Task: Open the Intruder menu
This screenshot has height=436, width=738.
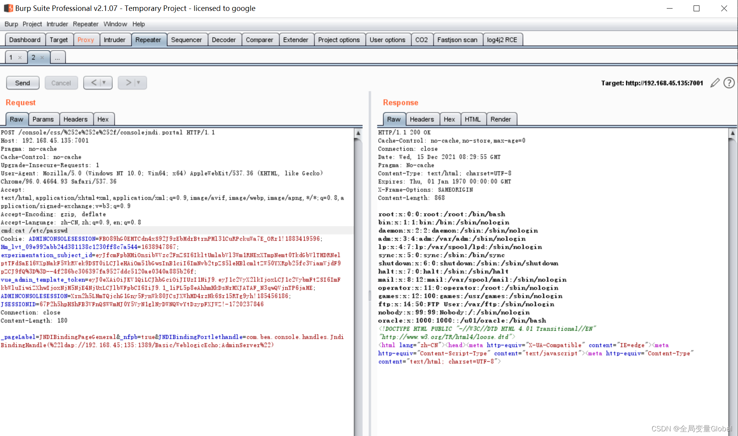Action: (x=57, y=24)
